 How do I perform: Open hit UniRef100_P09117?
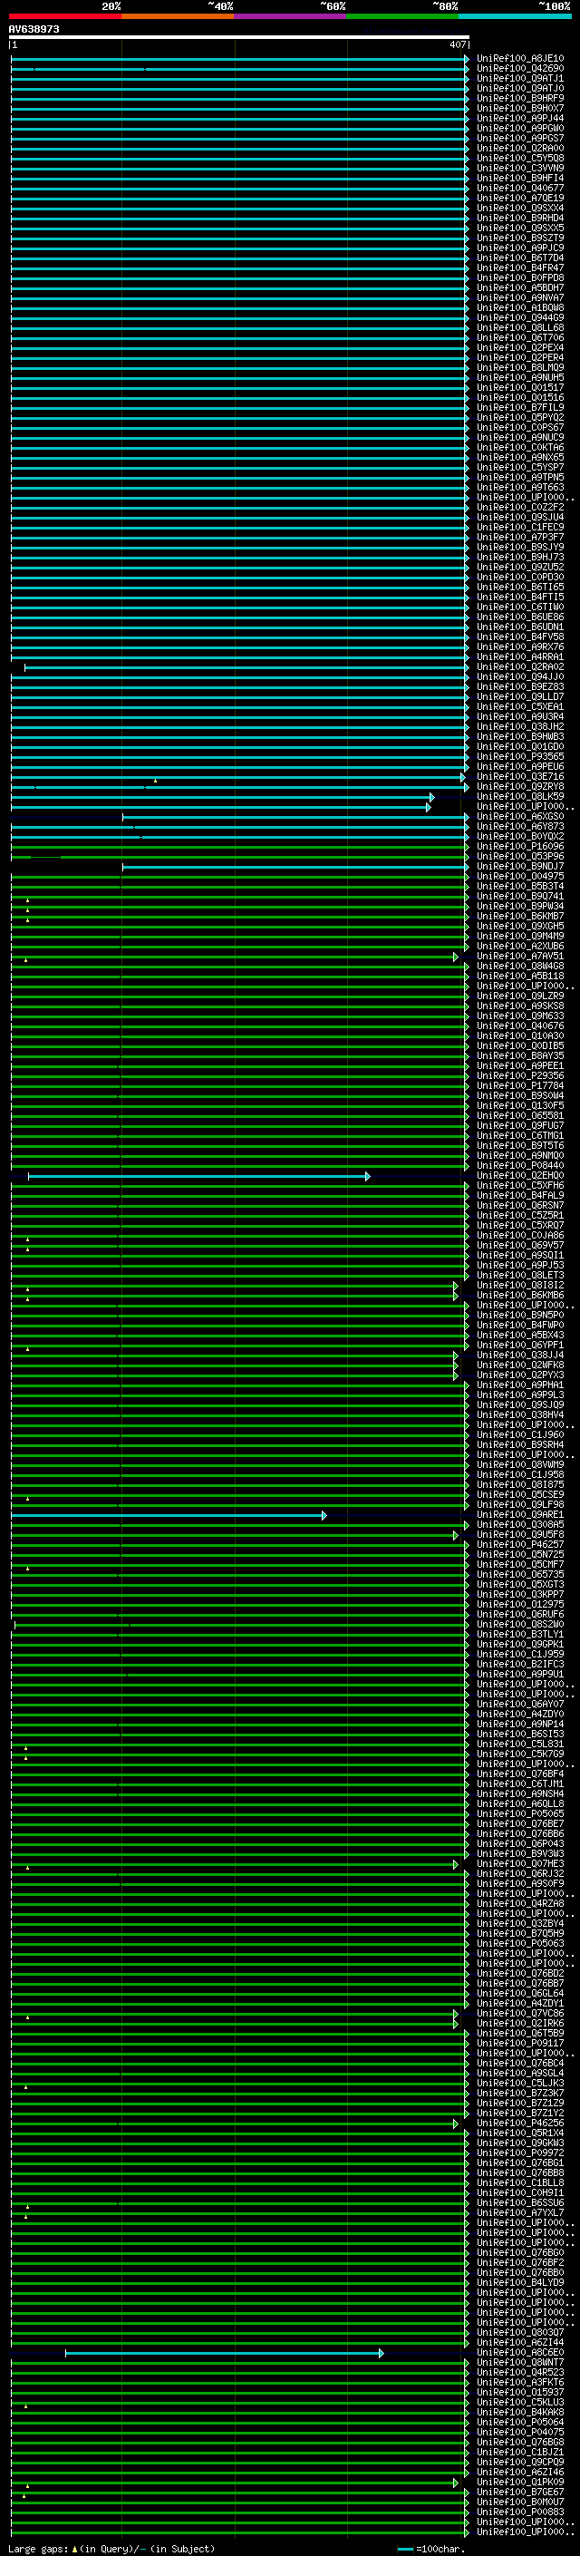pos(520,2043)
